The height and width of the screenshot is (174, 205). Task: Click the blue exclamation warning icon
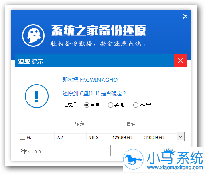[37, 96]
